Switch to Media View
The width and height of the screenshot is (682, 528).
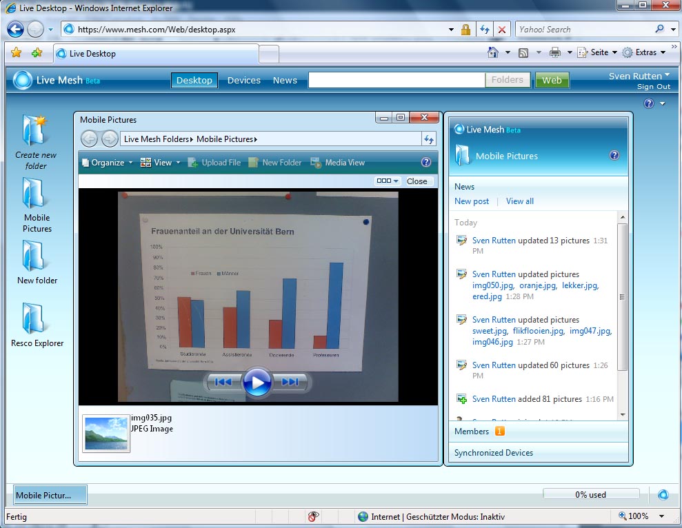click(337, 162)
